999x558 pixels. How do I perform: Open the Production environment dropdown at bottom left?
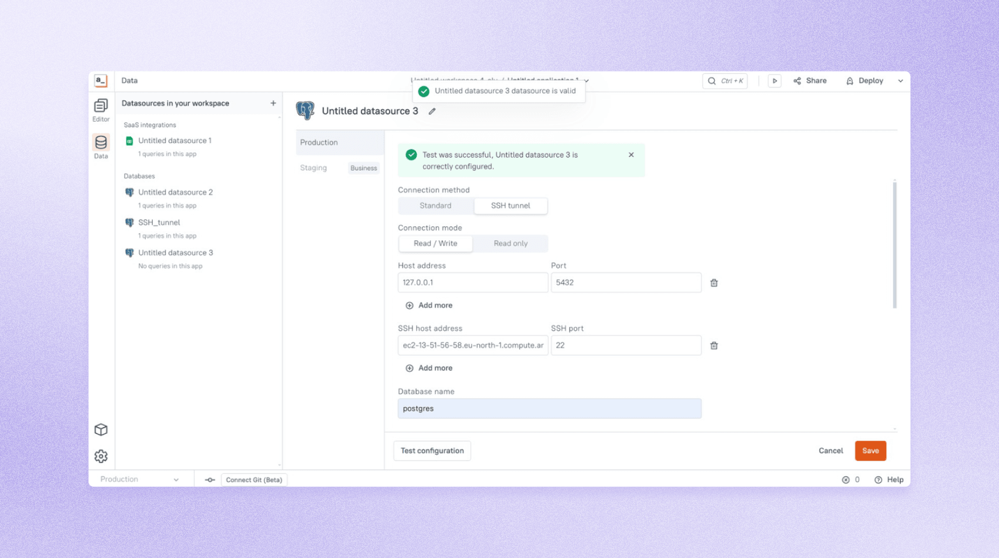141,479
